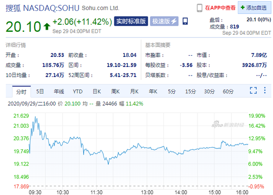Click the volume value 185.76万

click(53, 65)
